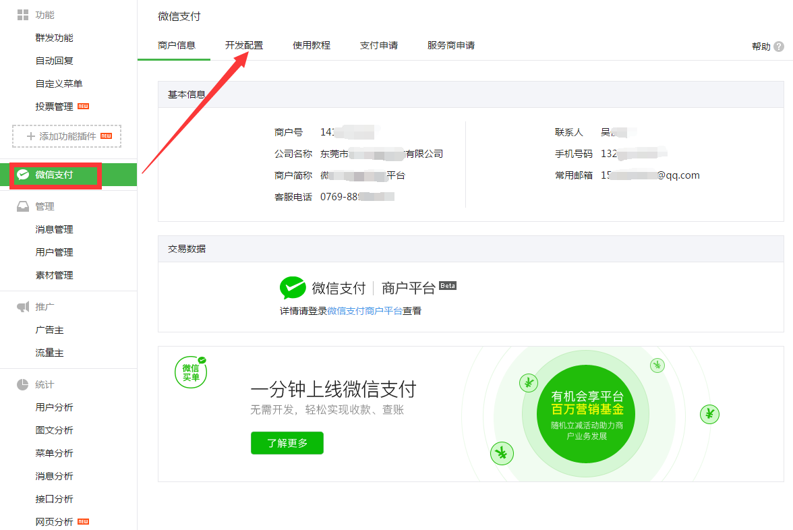The height and width of the screenshot is (530, 793).
Task: Click the 交易数据 panel heading
Action: pyautogui.click(x=187, y=249)
